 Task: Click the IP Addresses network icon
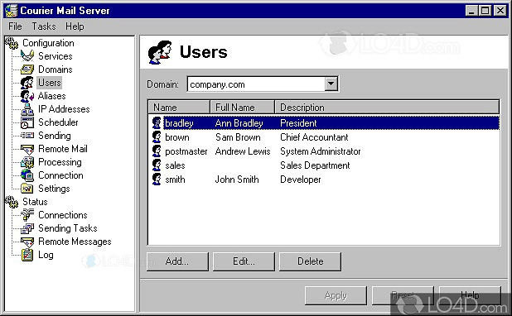click(27, 109)
